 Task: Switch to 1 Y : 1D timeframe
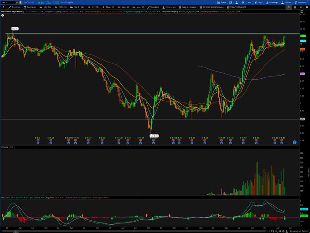coord(93,7)
